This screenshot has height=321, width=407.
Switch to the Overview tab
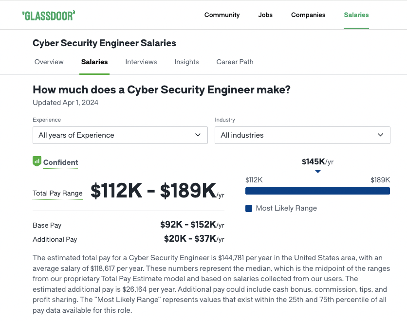pyautogui.click(x=49, y=62)
